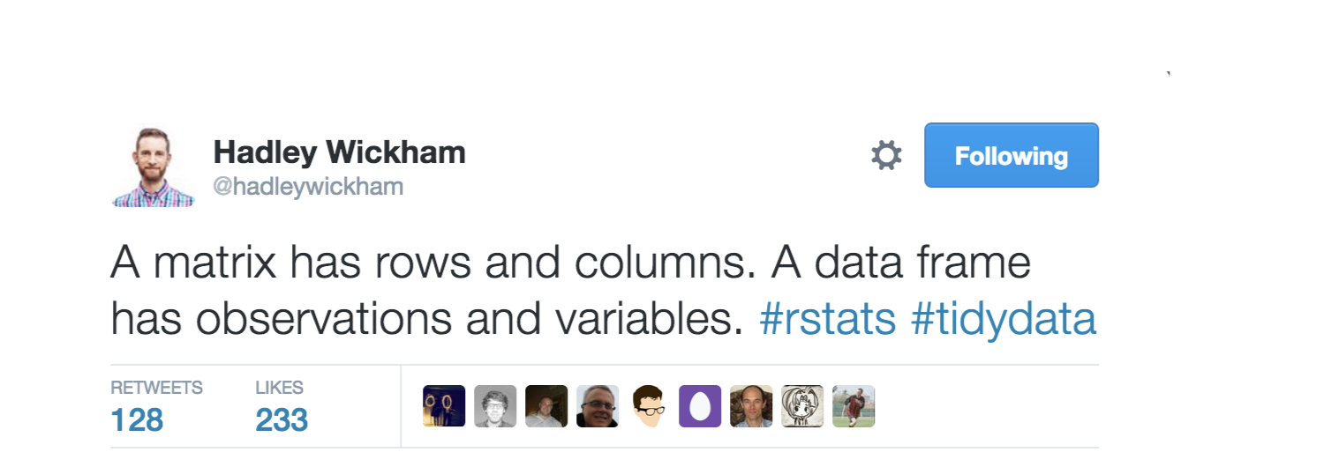Click the blue Following button
The image size is (1324, 467).
(x=1012, y=155)
